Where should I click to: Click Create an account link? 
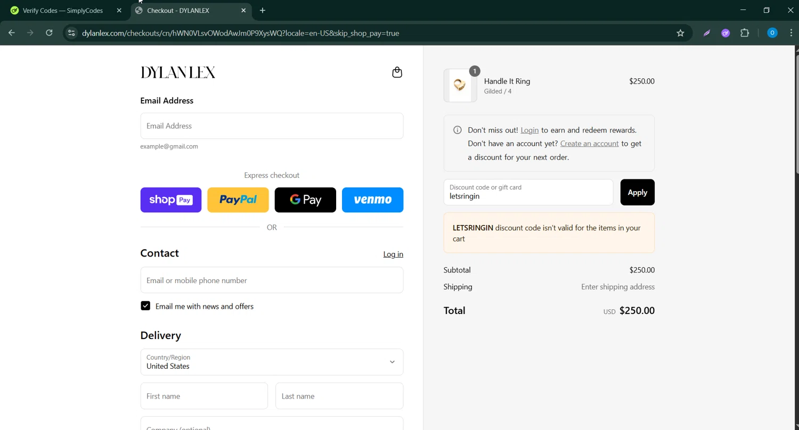click(x=589, y=144)
